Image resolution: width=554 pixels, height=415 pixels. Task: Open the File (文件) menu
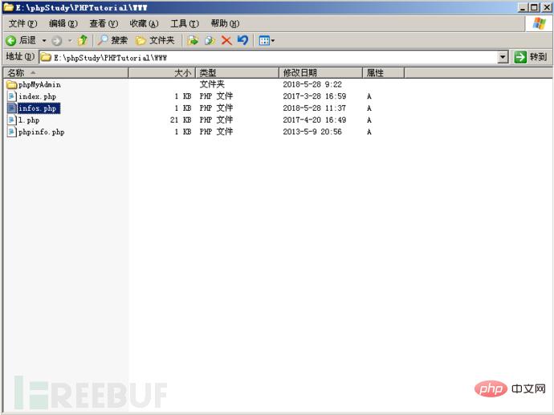click(x=22, y=23)
